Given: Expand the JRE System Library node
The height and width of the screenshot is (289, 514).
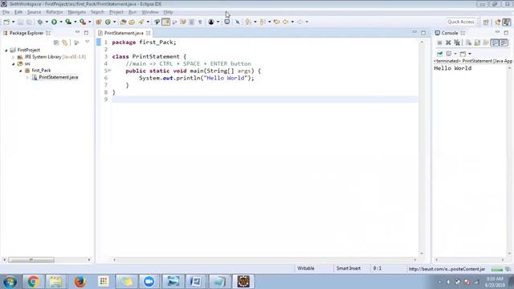Looking at the screenshot, I should [x=13, y=57].
